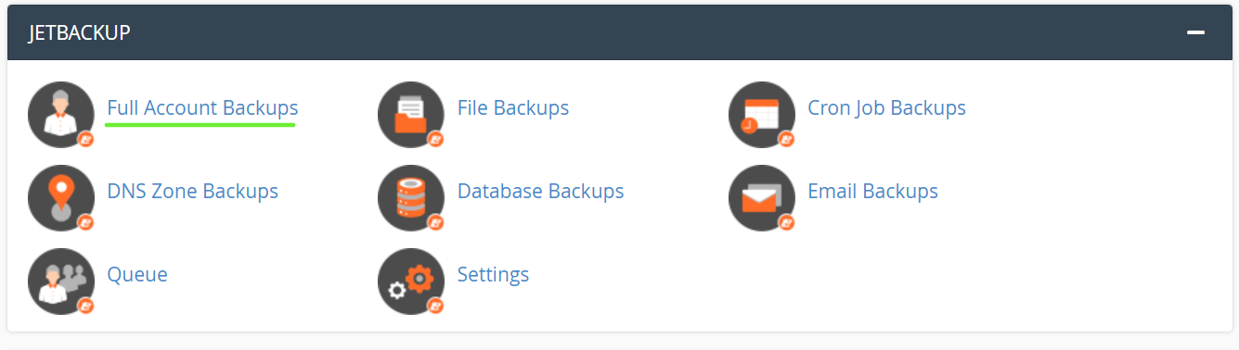Click the Queue people group icon
The width and height of the screenshot is (1239, 350).
[x=61, y=281]
